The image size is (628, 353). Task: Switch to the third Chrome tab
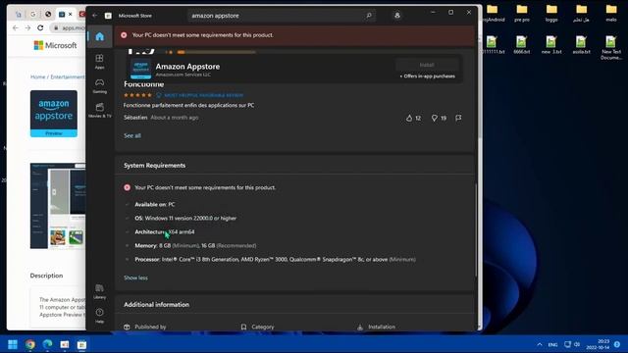tap(48, 14)
